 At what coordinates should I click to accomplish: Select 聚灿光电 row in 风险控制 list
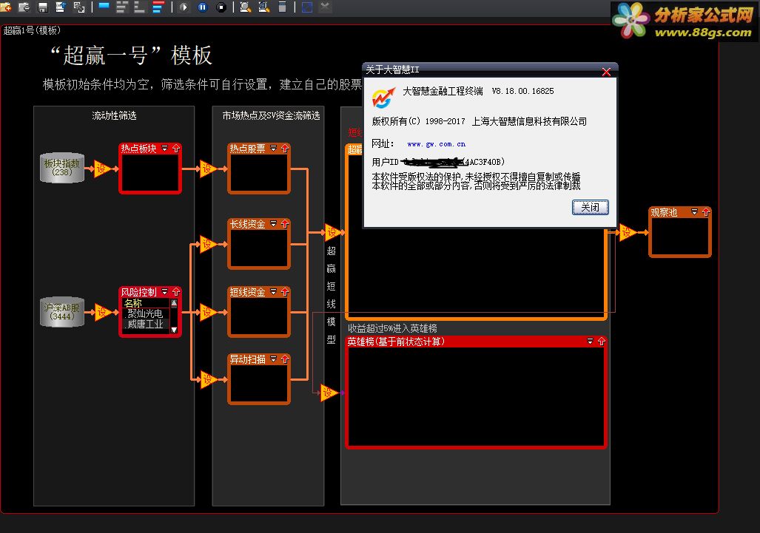(146, 313)
